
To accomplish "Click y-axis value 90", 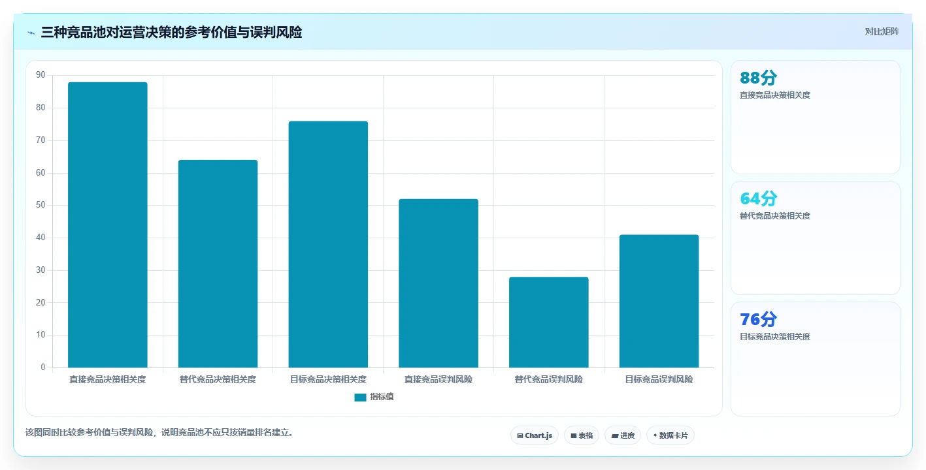I will [41, 75].
